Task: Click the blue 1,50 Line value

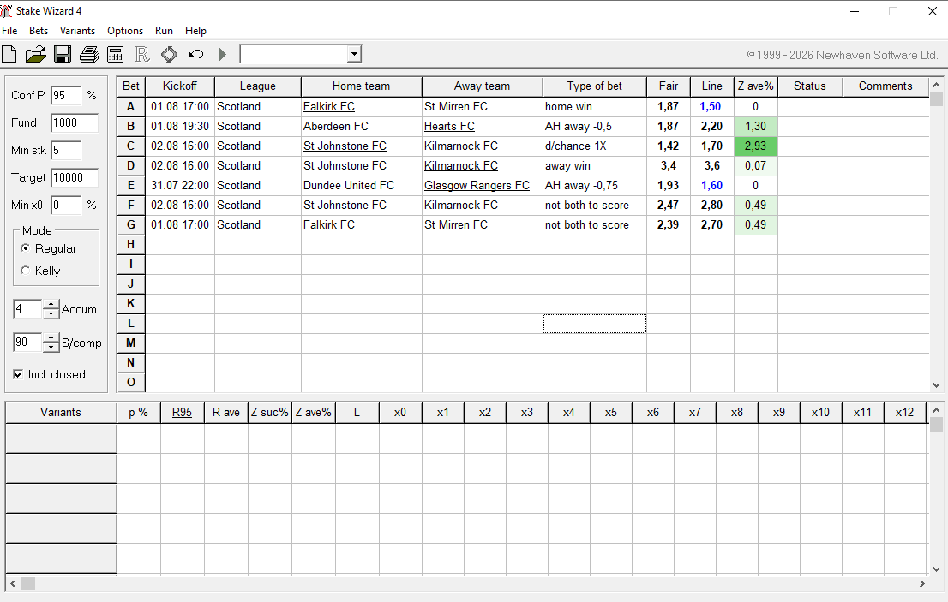Action: pos(711,107)
